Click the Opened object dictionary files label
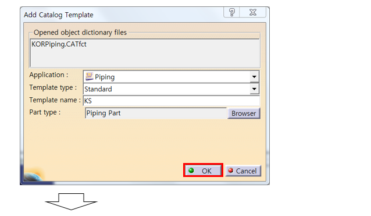 [80, 33]
